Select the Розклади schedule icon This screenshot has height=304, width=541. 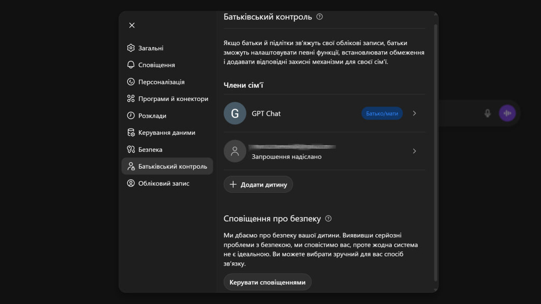130,115
